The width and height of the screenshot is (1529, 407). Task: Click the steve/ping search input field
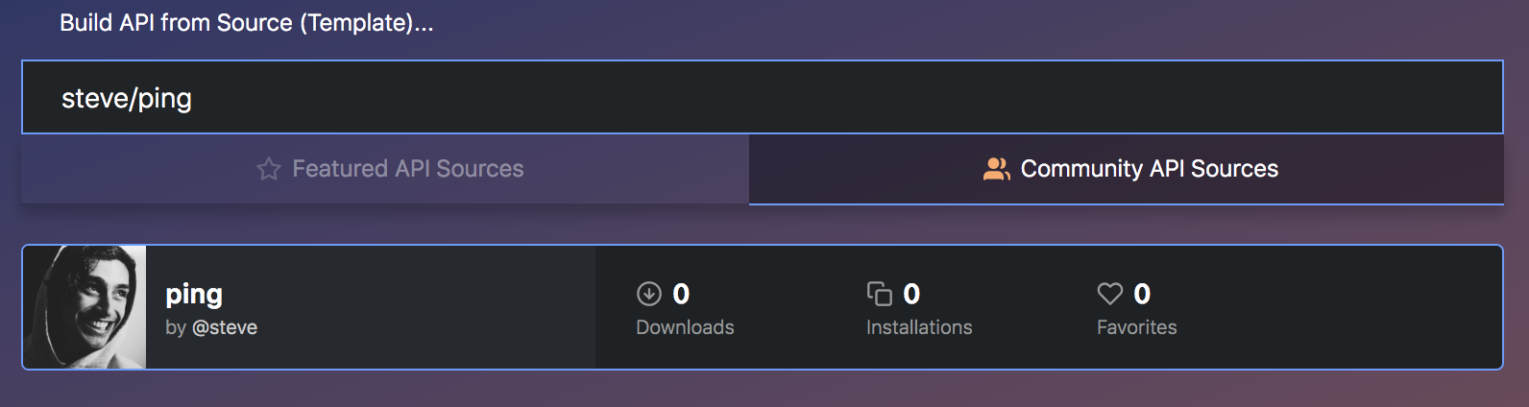coord(762,98)
